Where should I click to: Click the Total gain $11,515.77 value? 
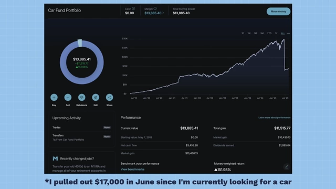point(282,128)
